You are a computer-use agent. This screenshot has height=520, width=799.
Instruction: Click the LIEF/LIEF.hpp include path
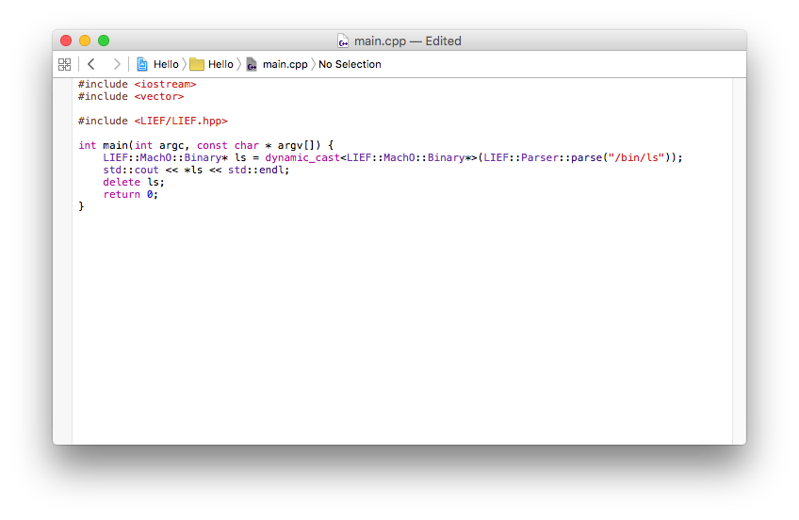tap(180, 121)
